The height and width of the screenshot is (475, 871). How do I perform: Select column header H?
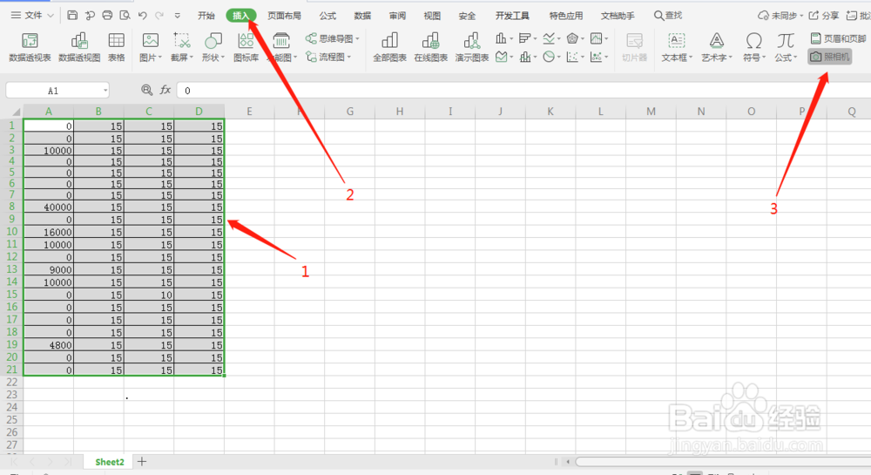400,111
